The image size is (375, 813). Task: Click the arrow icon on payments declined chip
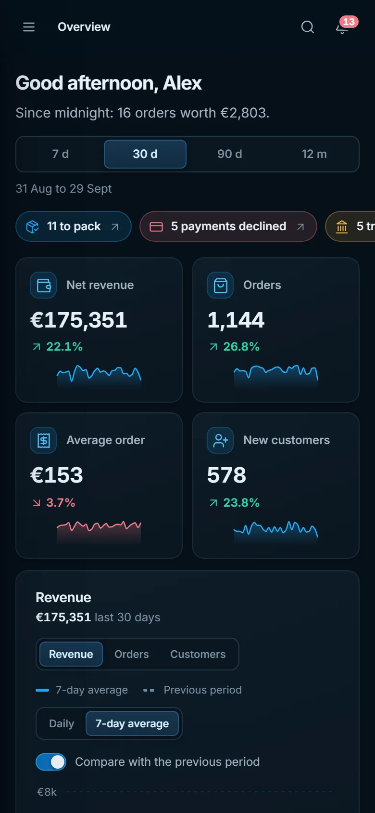point(300,227)
